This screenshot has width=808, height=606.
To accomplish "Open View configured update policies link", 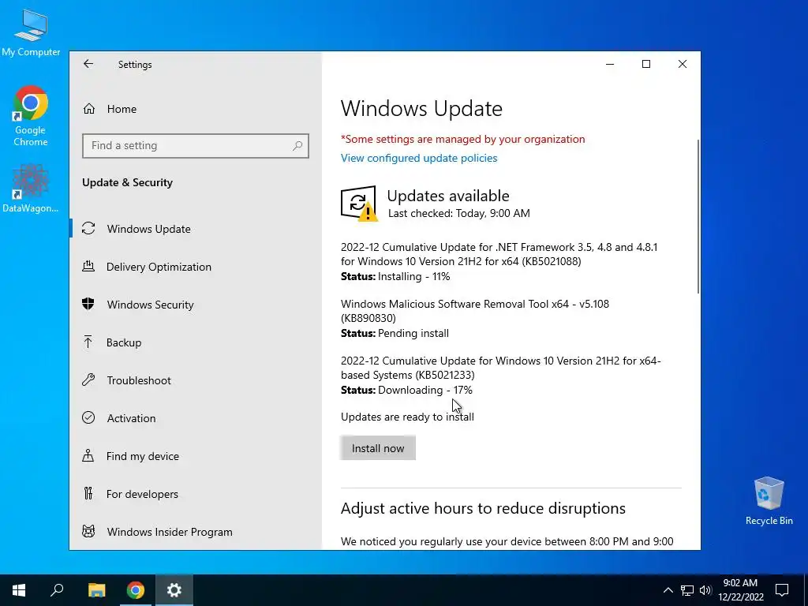I will [x=419, y=158].
